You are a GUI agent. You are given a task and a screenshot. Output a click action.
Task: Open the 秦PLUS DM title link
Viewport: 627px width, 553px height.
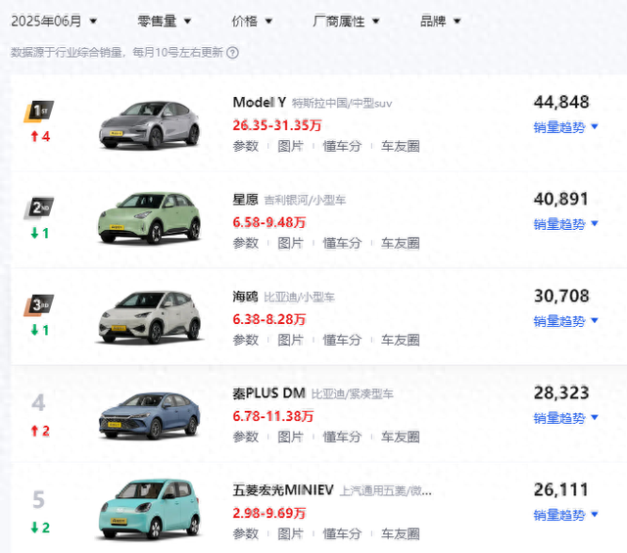pos(269,393)
